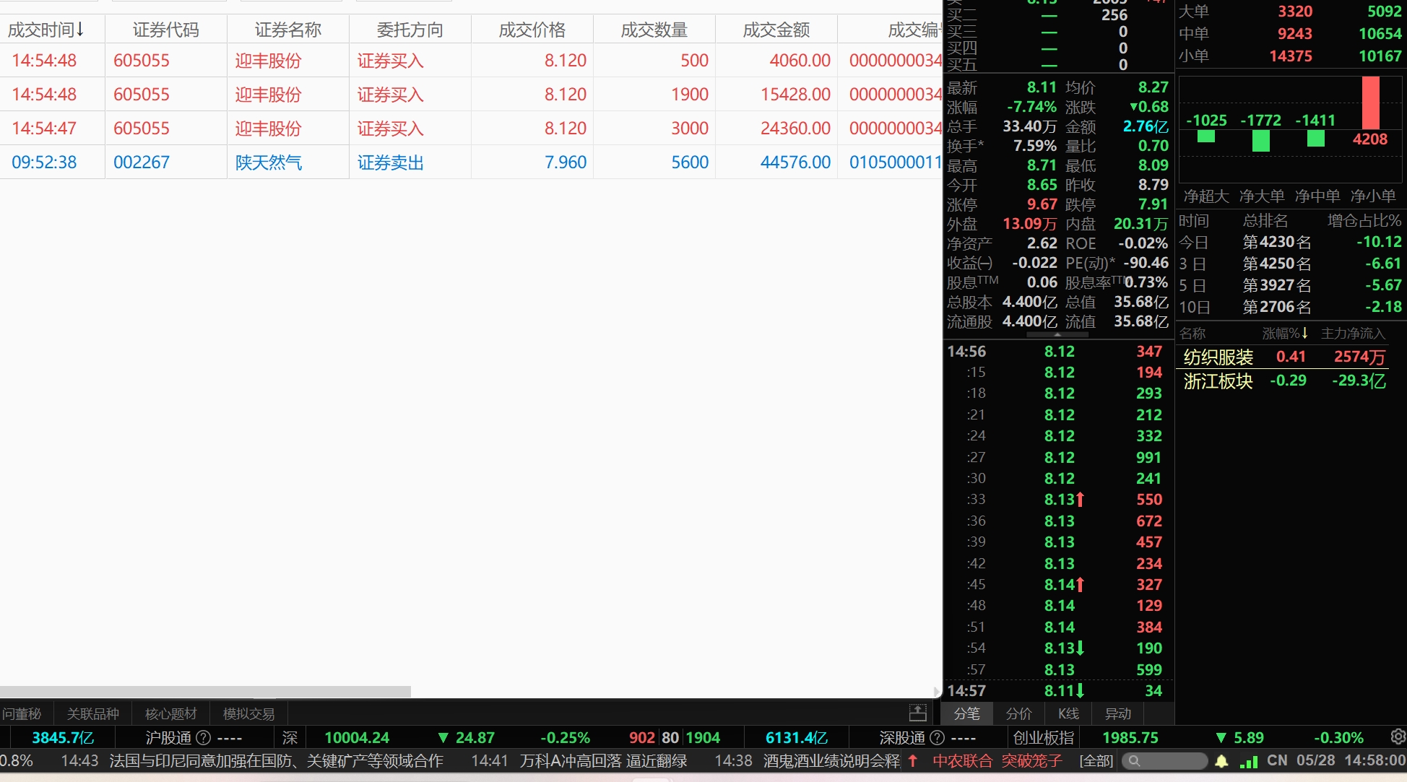Open the 关联品种 tab
Viewport: 1407px width, 782px height.
click(92, 713)
